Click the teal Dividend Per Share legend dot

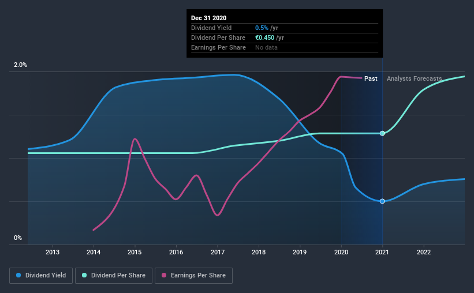click(84, 275)
